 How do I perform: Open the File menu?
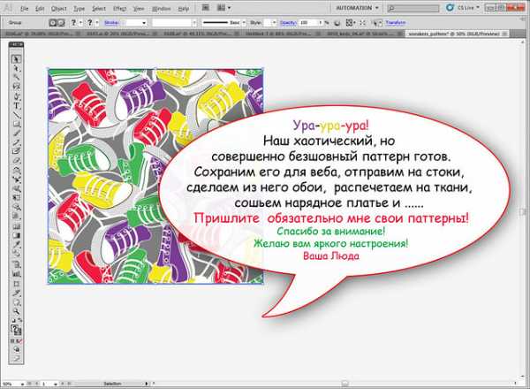click(x=23, y=7)
